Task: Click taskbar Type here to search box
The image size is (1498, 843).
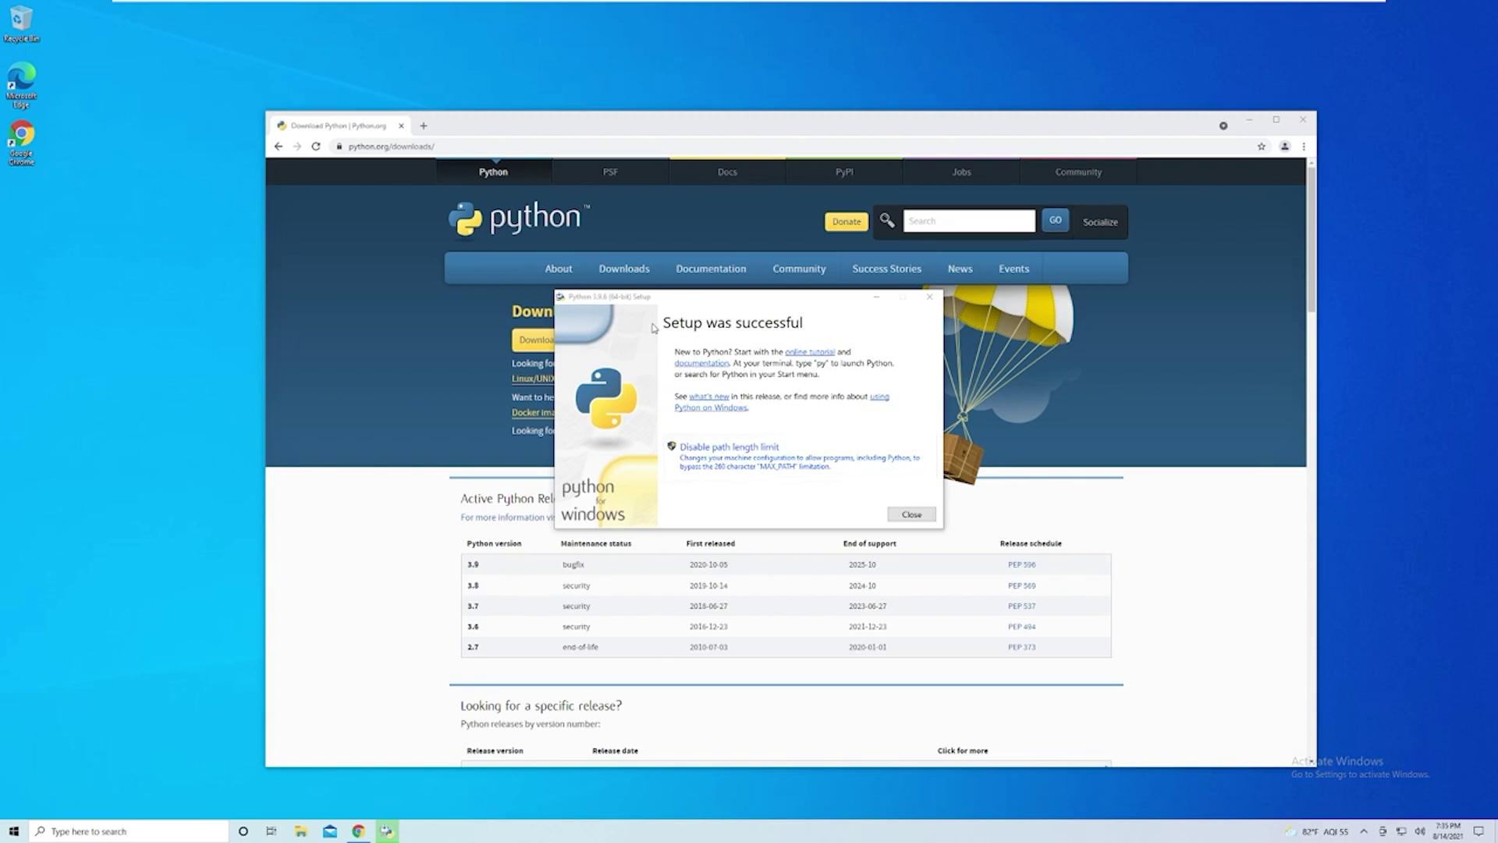Action: (129, 831)
